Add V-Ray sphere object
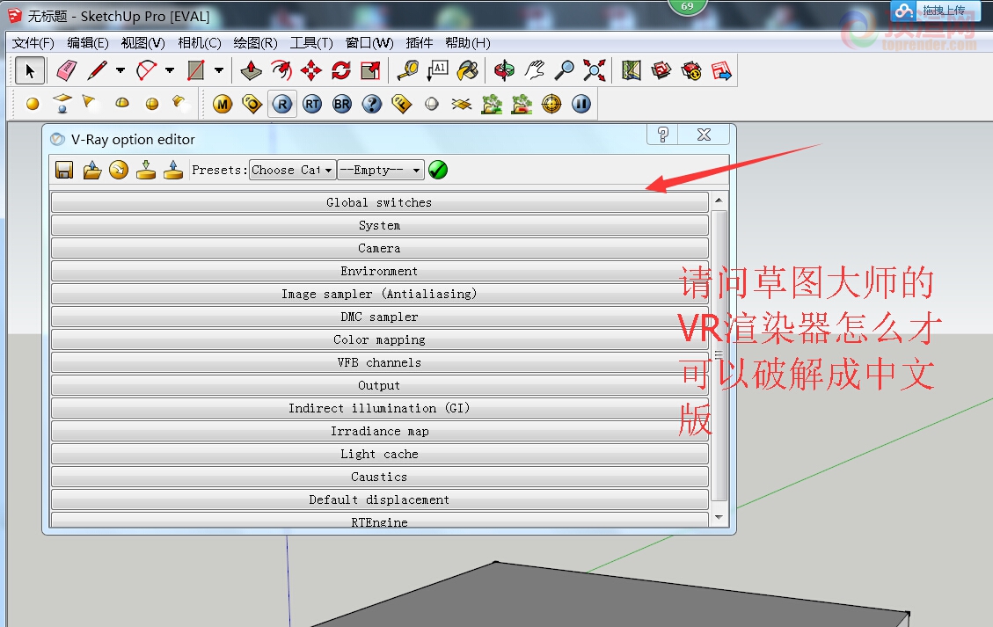 tap(431, 104)
